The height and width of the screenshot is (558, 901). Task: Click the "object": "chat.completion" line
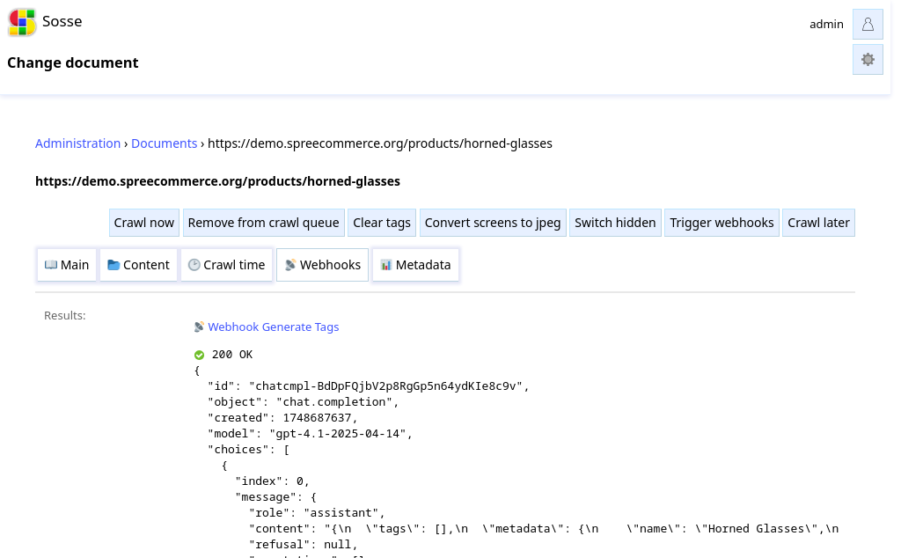[304, 402]
